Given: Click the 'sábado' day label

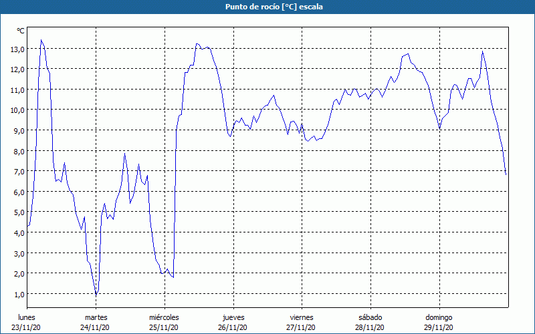Looking at the screenshot, I should 370,317.
